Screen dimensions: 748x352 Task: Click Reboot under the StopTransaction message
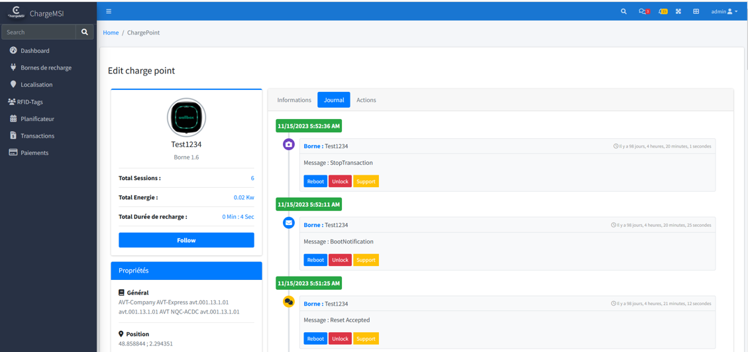point(315,181)
